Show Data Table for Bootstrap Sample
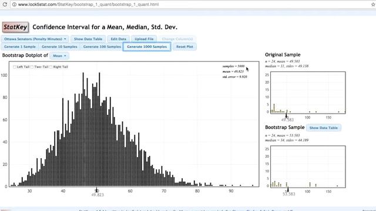Screen dimensions: 376x211 tap(324, 128)
